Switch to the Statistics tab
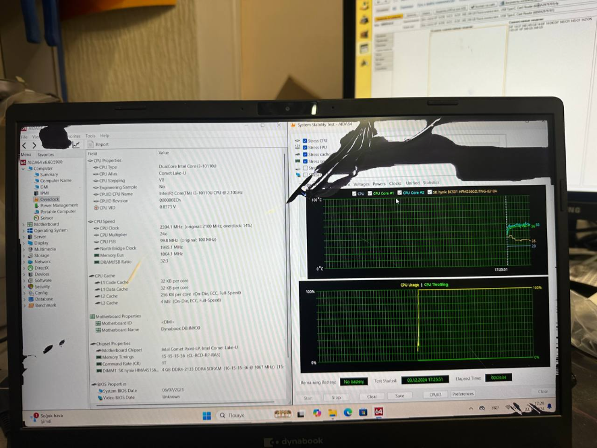 pos(431,183)
